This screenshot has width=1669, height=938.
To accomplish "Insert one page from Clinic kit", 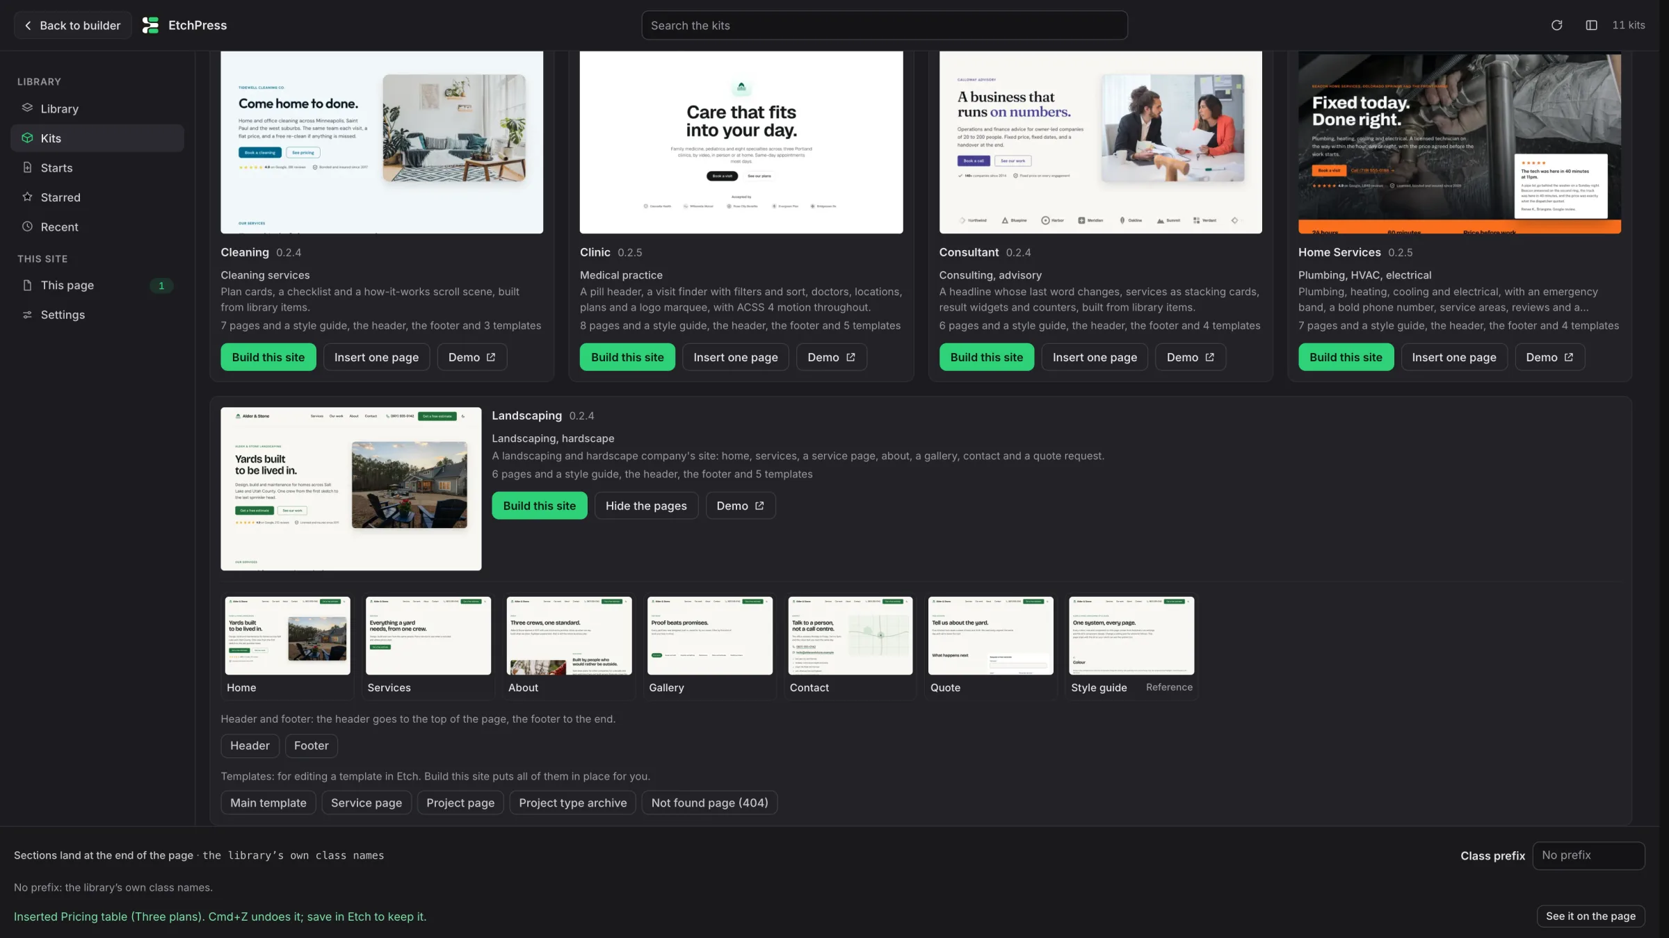I will coord(736,357).
